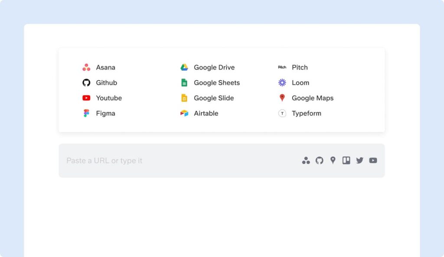The height and width of the screenshot is (257, 444).
Task: Focus the "Paste a URL or type it" field
Action: (x=173, y=161)
